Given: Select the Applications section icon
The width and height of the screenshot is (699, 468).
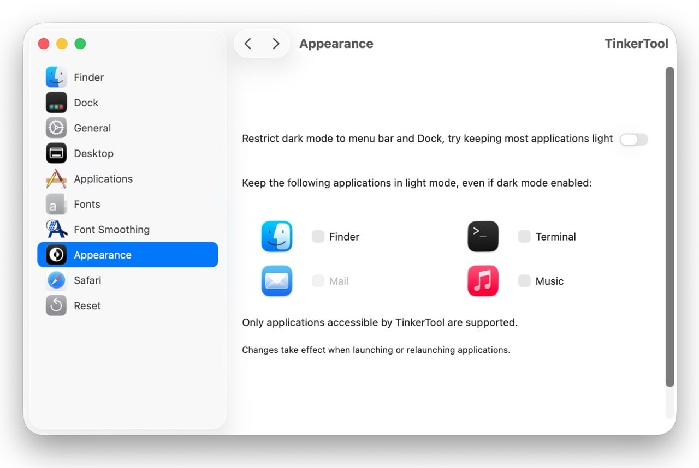Looking at the screenshot, I should [x=57, y=178].
